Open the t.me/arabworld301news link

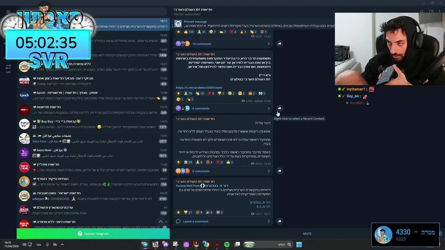(199, 88)
